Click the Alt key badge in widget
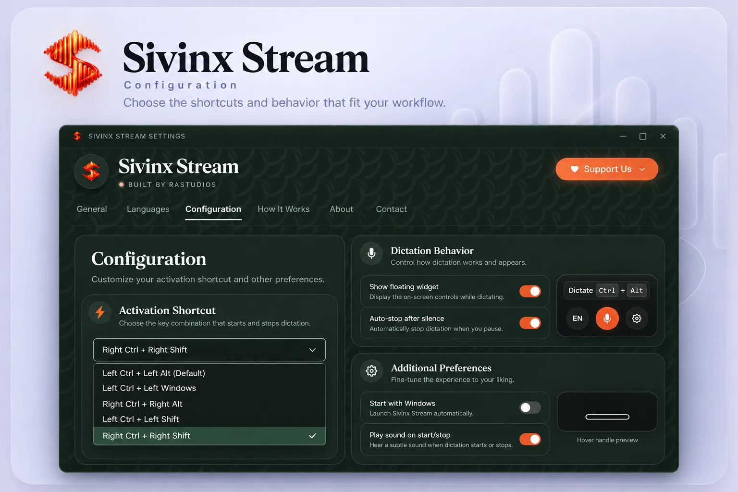 (x=637, y=290)
